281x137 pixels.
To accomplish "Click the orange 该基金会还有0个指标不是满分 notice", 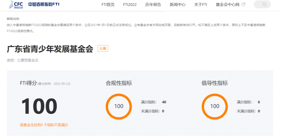I will point(44,125).
